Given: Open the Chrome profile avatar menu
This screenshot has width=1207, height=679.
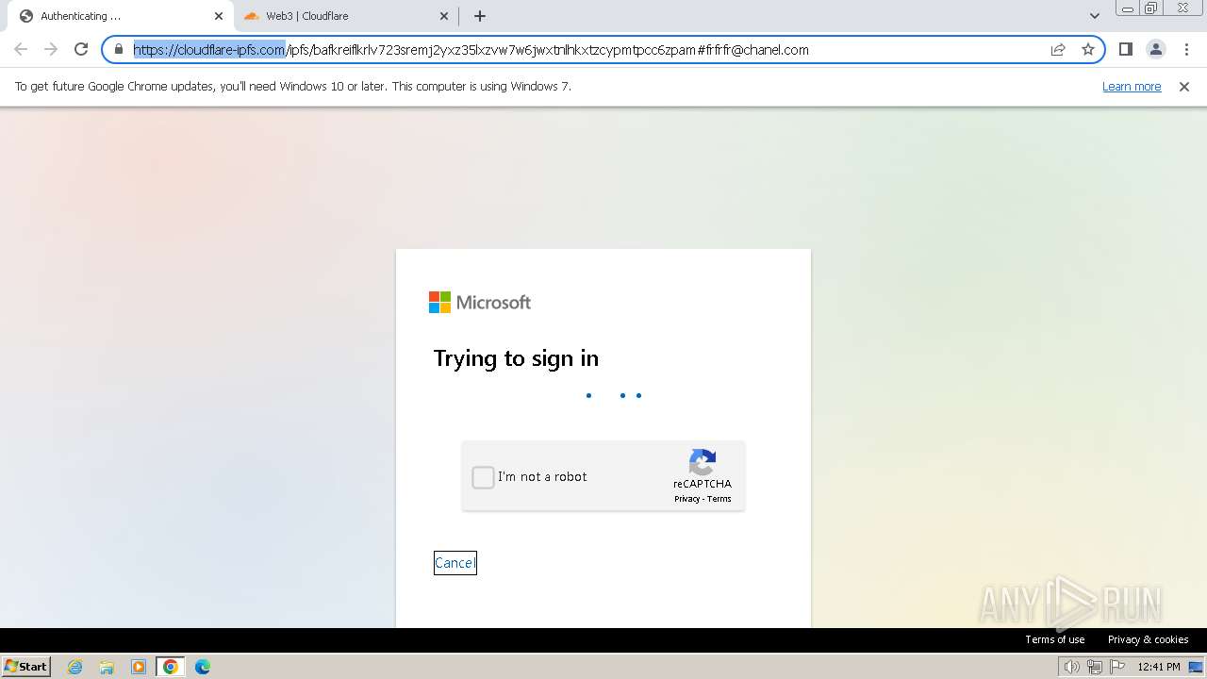Looking at the screenshot, I should [1156, 50].
